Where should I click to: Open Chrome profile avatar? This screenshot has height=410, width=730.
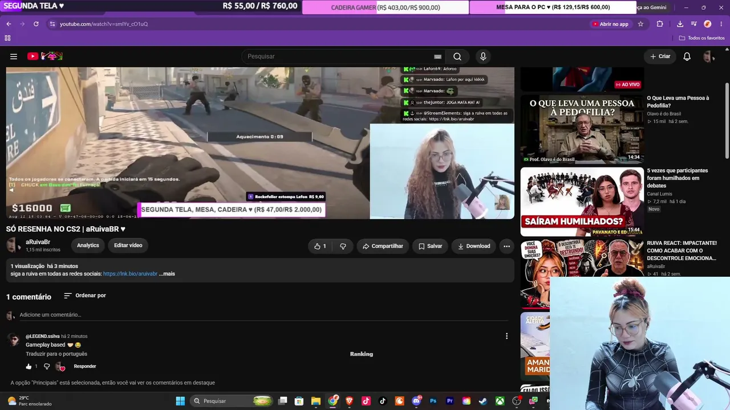click(x=708, y=24)
